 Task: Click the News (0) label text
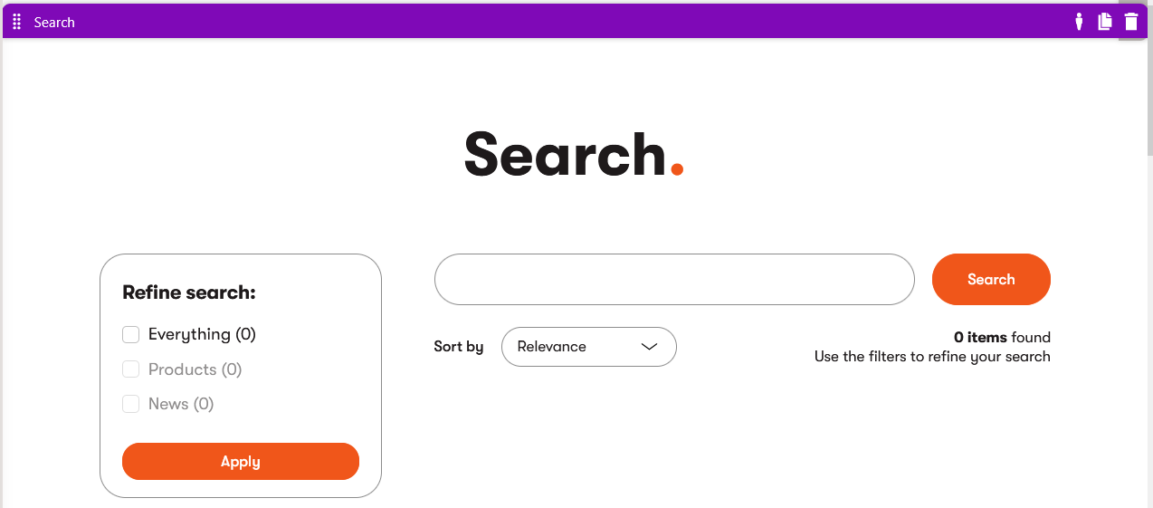point(181,404)
